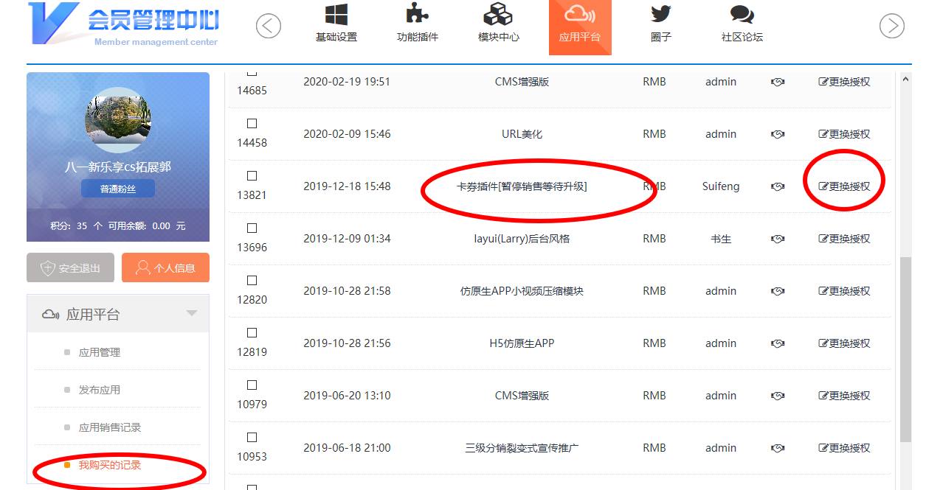Open 社区论坛 chat bubbles icon
Image resolution: width=926 pixels, height=490 pixels.
(742, 15)
